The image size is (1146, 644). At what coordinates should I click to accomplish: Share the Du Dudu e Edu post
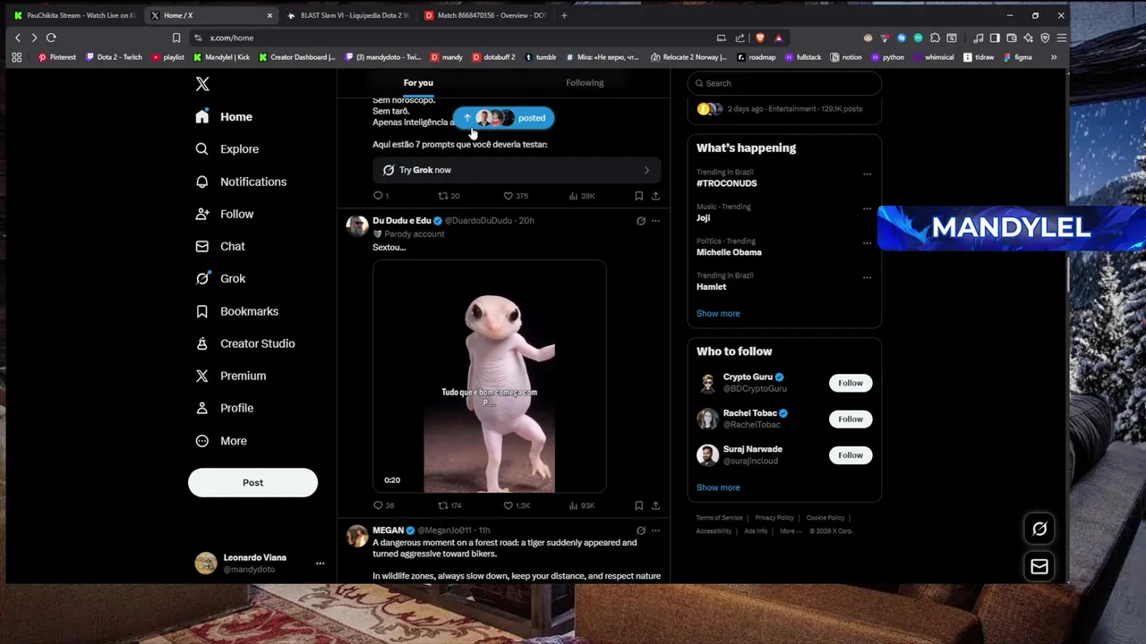(x=655, y=505)
